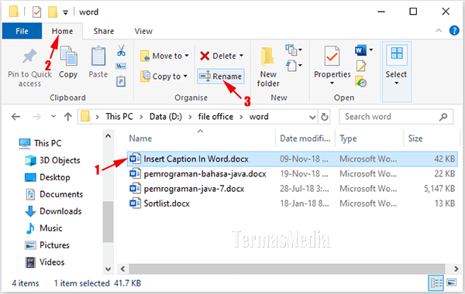
Task: Select file pemrograman-bahasa-java.docx
Action: (292, 174)
